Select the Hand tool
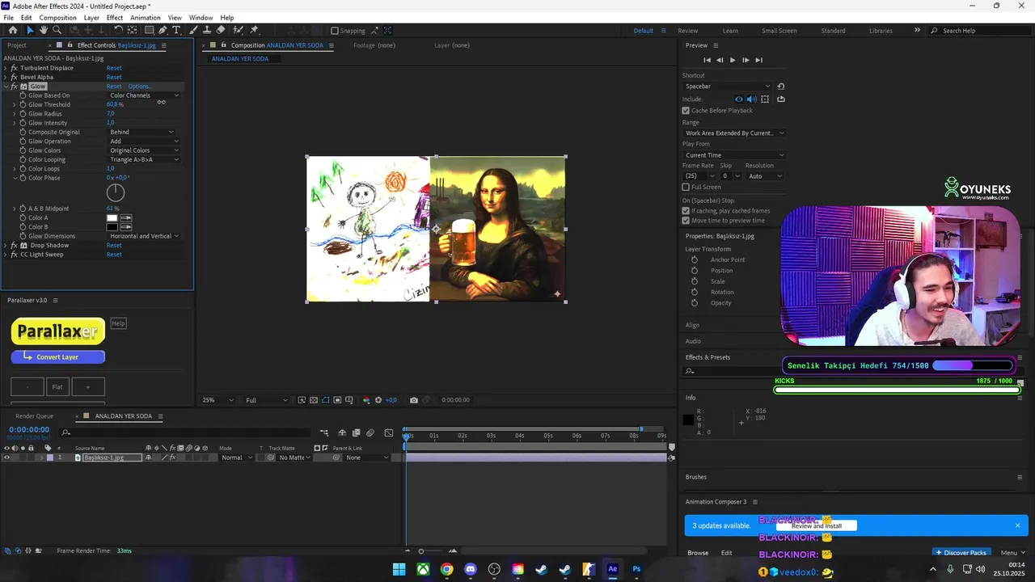Image resolution: width=1035 pixels, height=582 pixels. [44, 30]
